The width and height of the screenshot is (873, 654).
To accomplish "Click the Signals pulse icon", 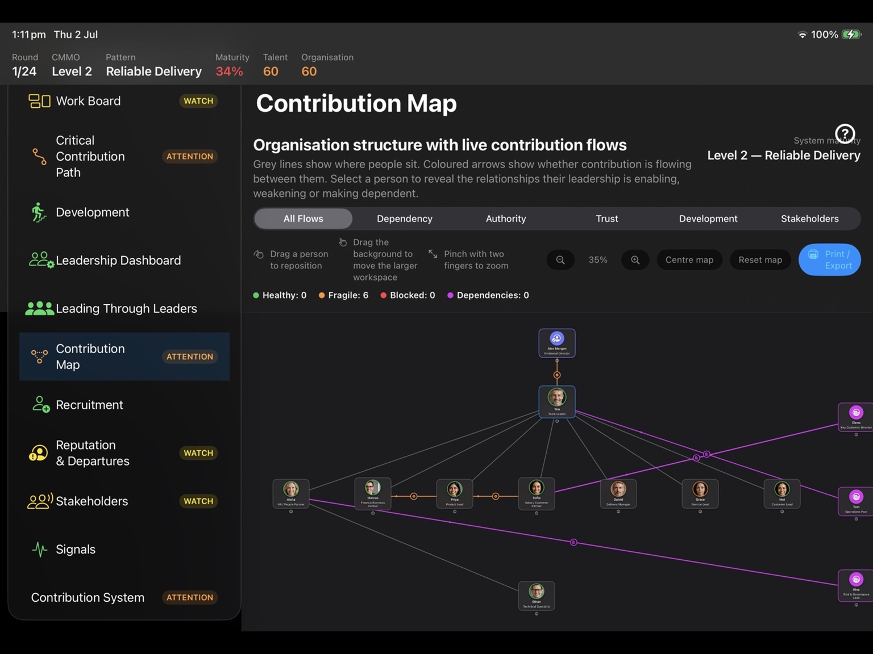I will [39, 549].
